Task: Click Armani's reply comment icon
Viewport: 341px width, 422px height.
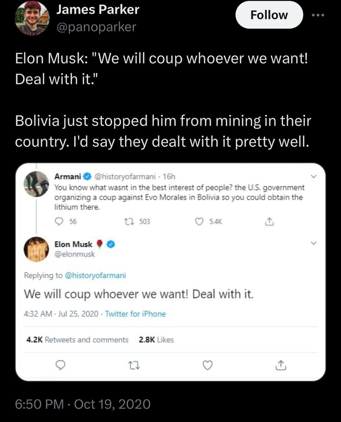Action: tap(59, 221)
